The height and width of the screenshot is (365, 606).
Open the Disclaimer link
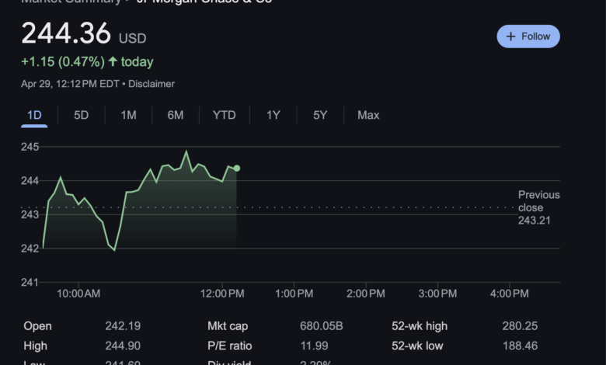coord(151,84)
